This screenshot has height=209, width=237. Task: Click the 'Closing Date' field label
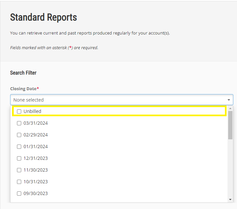pos(24,89)
